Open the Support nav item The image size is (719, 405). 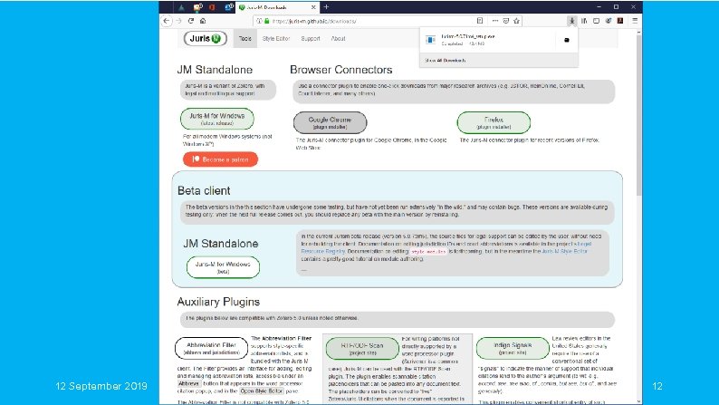tap(311, 39)
